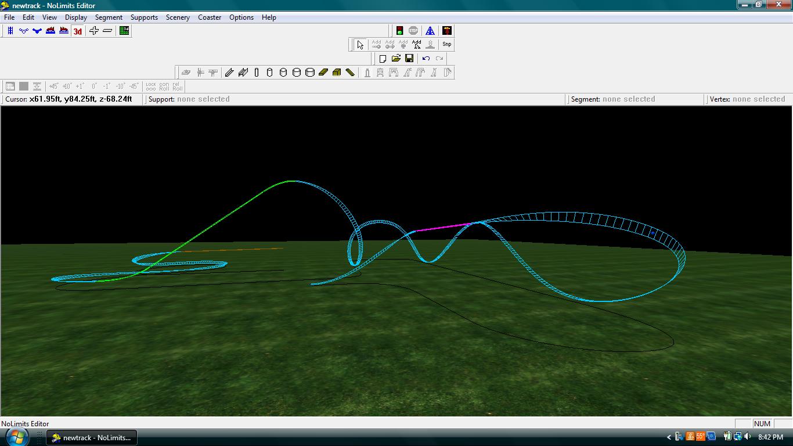Select the arrow pointer tool
Image resolution: width=793 pixels, height=446 pixels.
pos(360,45)
